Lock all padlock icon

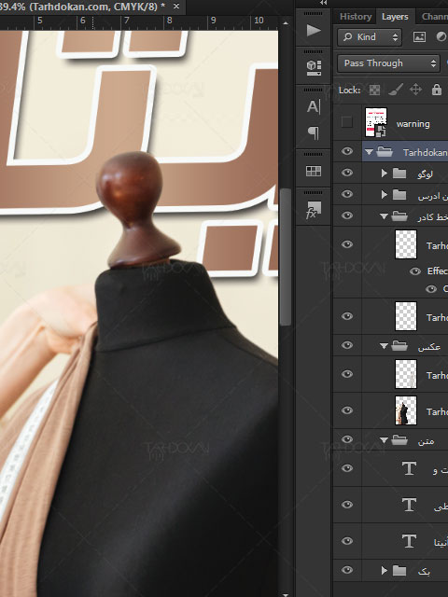[437, 90]
